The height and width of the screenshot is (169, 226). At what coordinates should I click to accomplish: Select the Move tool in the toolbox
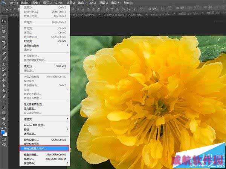click(x=4, y=21)
